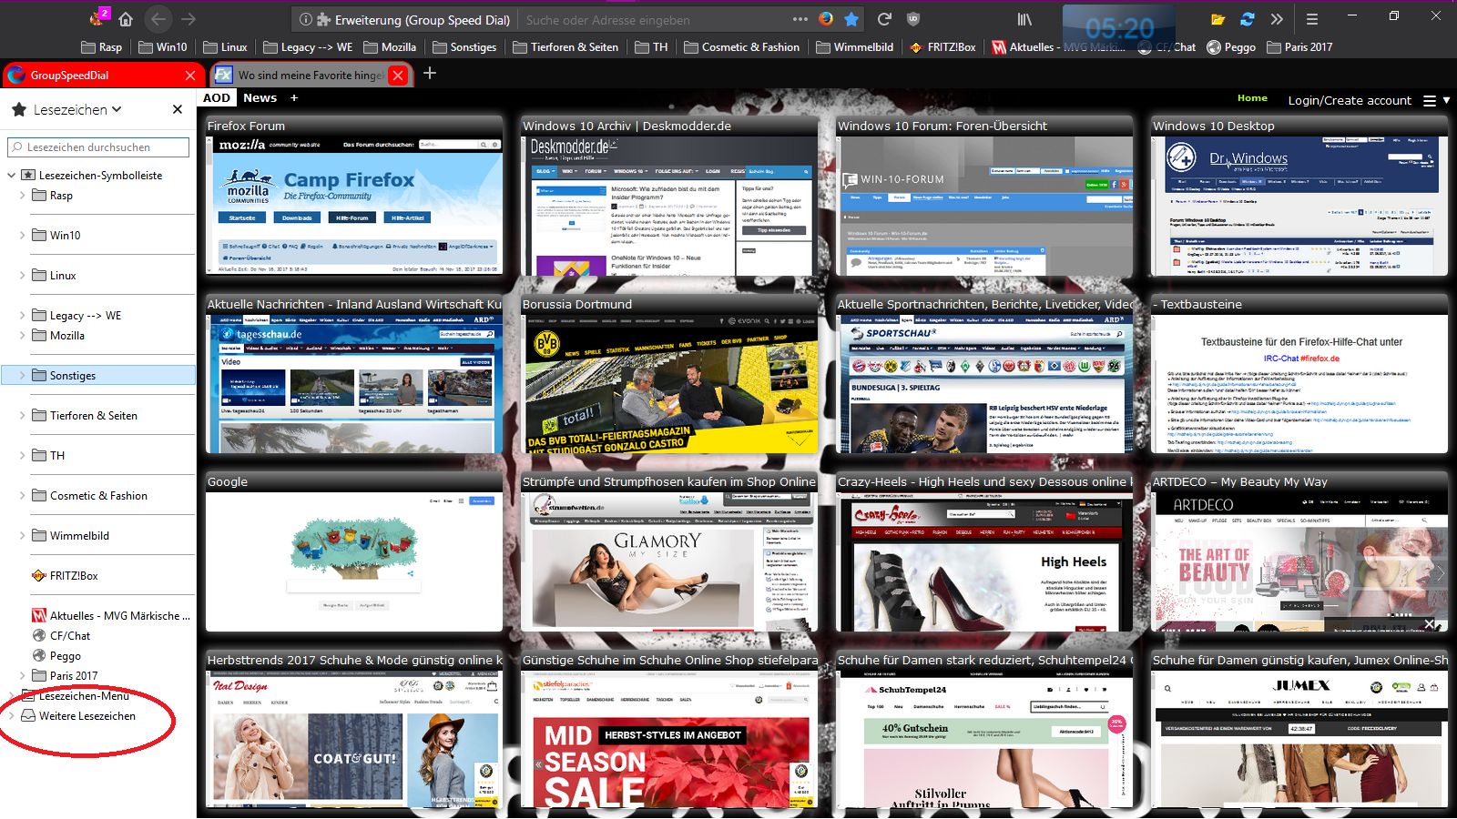Switch to the News dial group tab

point(260,97)
